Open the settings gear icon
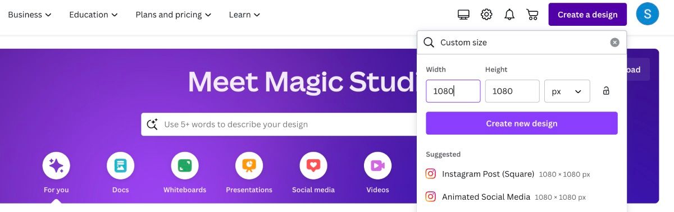Viewport: 674px width, 212px height. pos(486,15)
